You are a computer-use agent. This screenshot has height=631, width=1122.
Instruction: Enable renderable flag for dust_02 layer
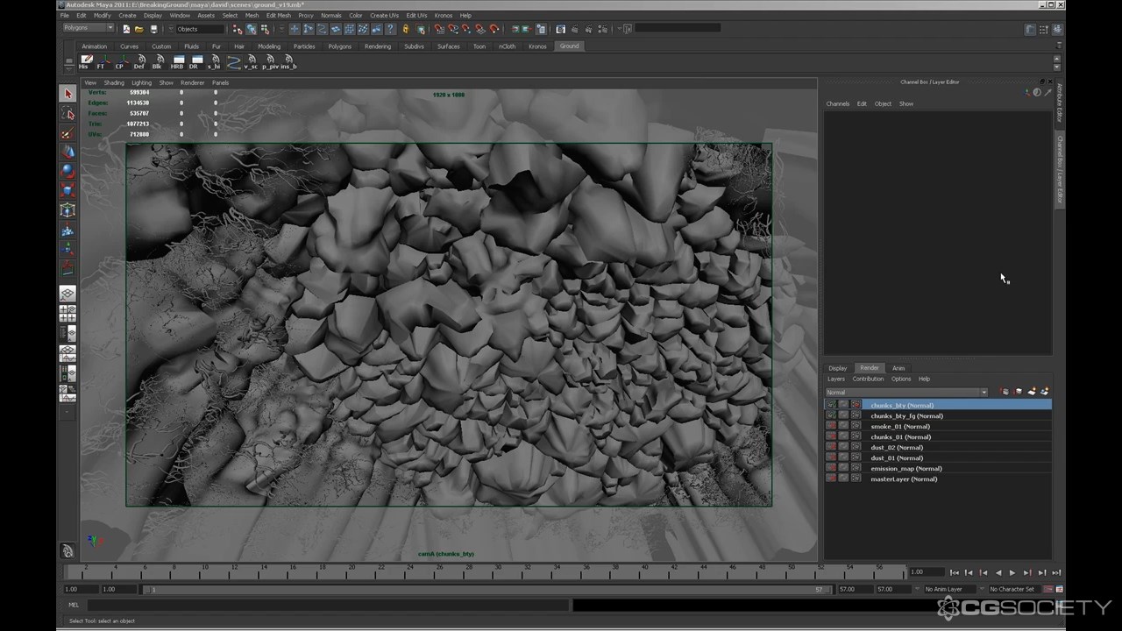(831, 447)
